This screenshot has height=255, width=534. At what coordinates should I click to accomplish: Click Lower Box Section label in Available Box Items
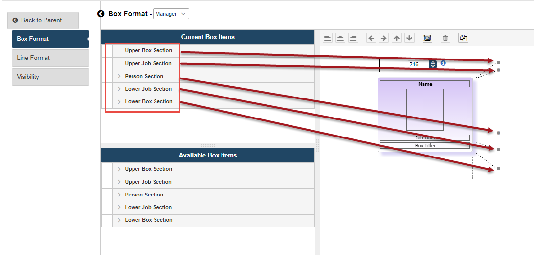[149, 220]
